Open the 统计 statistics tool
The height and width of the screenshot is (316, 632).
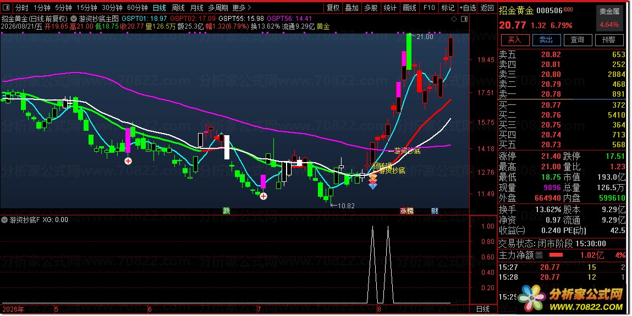coord(390,8)
